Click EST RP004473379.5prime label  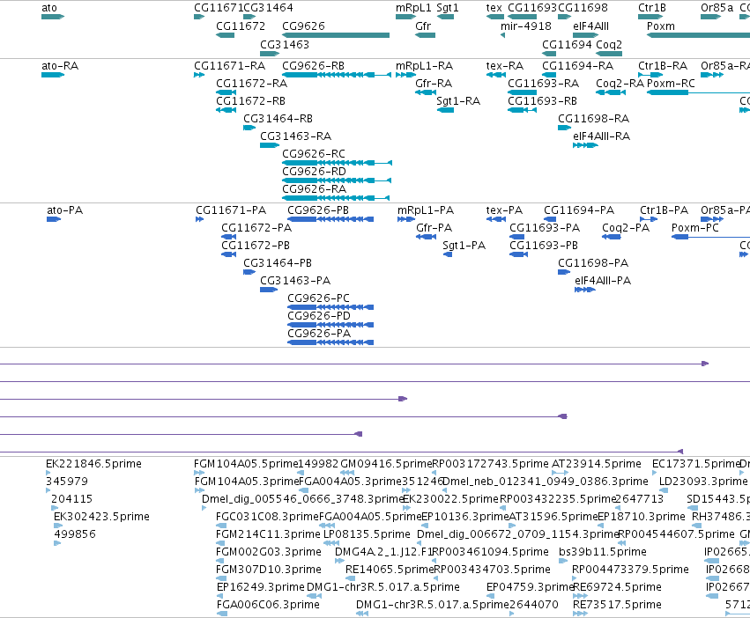pos(630,570)
